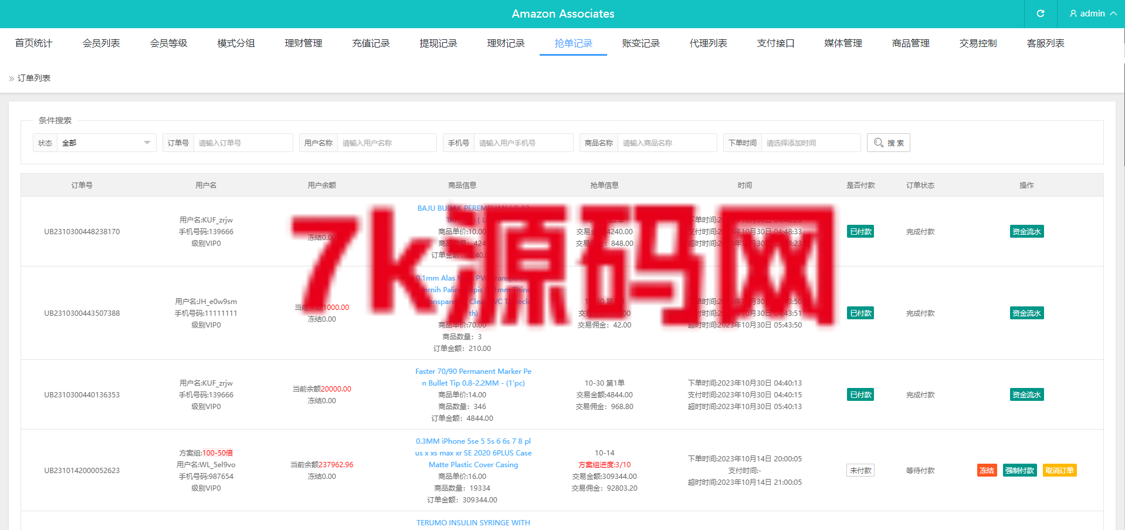
Task: Switch to 模式分组 page
Action: [236, 43]
